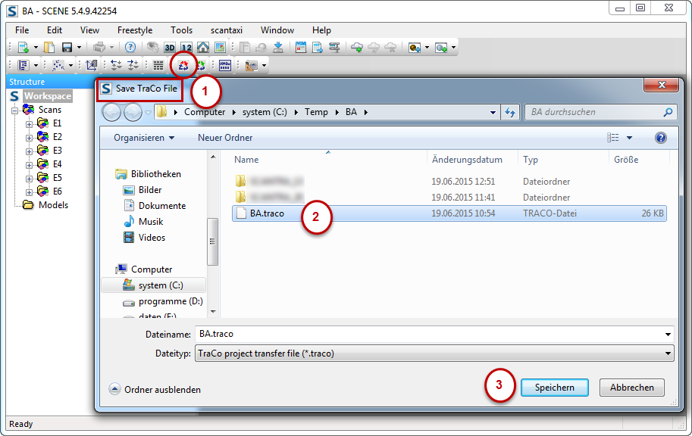
Task: Open the save icon dropdown arrow
Action: click(x=79, y=47)
